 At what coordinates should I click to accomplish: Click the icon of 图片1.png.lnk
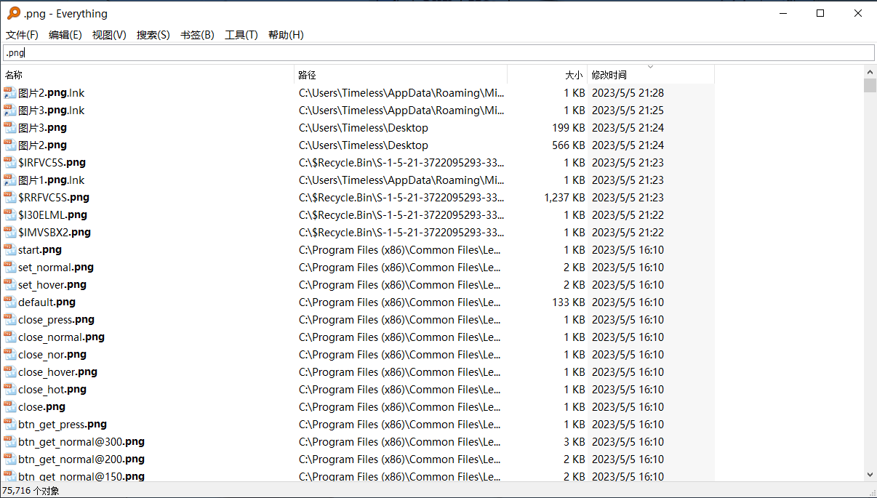9,180
